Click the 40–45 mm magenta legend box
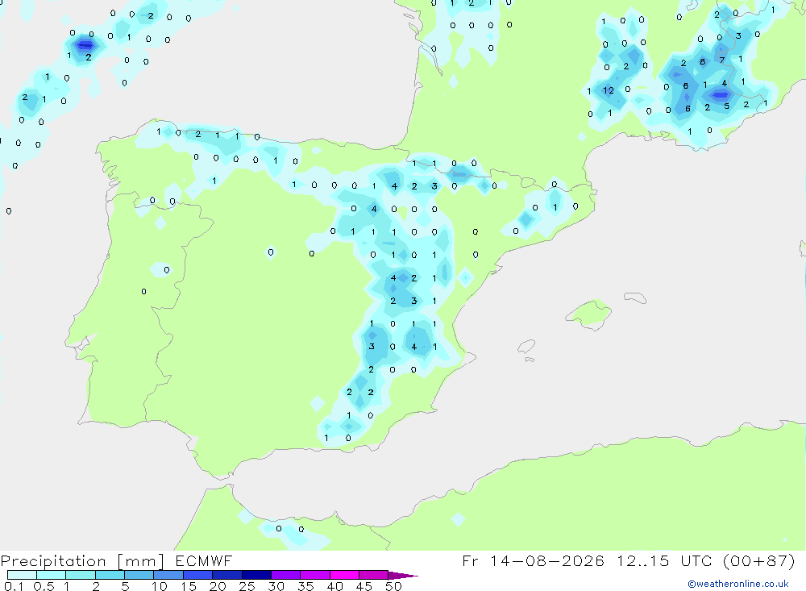The image size is (806, 591). [x=344, y=575]
